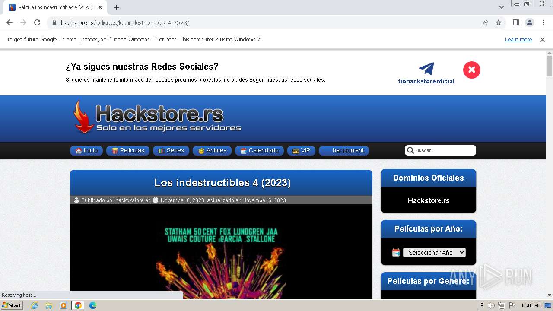Launch Internet Explorer from the taskbar
This screenshot has width=553, height=311.
[35, 305]
